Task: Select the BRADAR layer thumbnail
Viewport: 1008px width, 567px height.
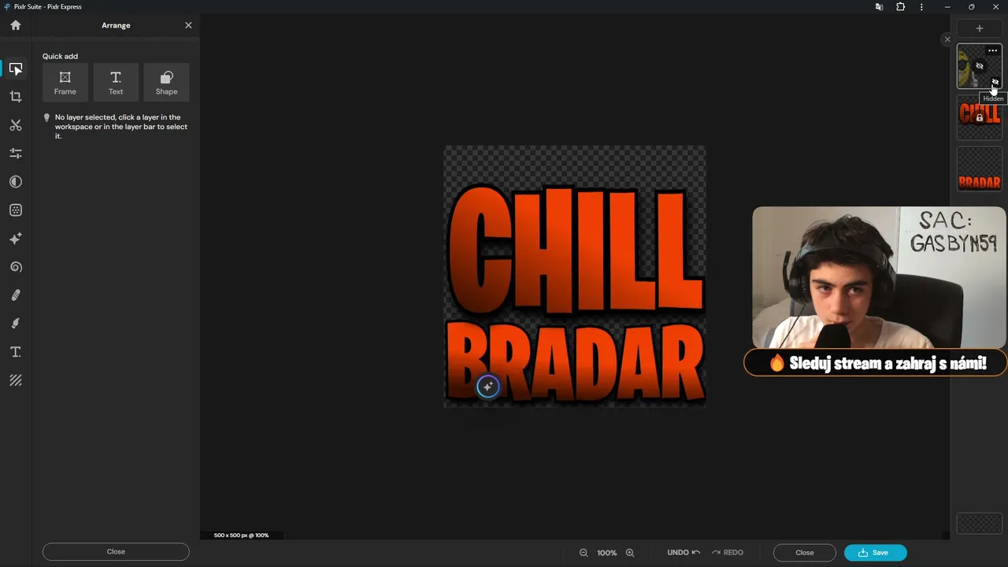Action: (x=980, y=169)
